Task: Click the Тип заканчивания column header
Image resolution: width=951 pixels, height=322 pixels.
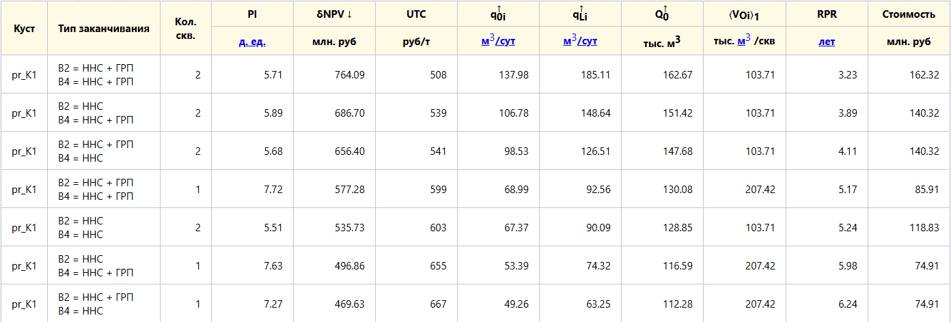Action: click(104, 28)
